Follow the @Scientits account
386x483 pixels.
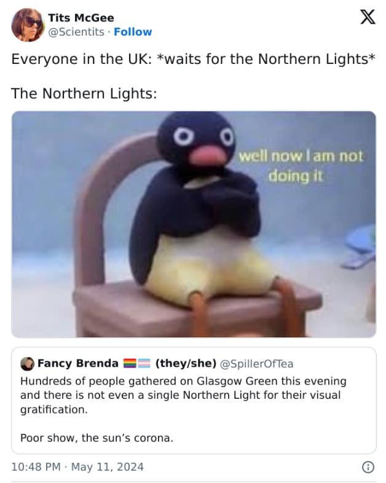pos(133,32)
